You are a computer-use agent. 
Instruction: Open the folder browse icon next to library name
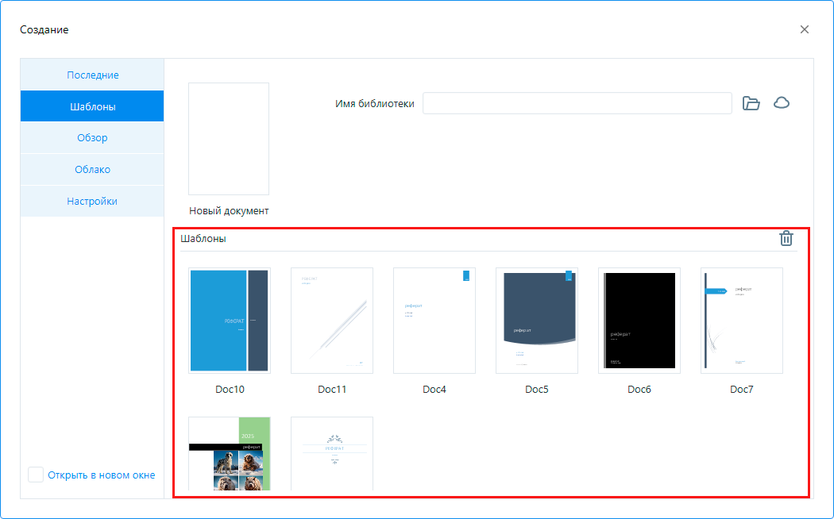click(x=751, y=102)
